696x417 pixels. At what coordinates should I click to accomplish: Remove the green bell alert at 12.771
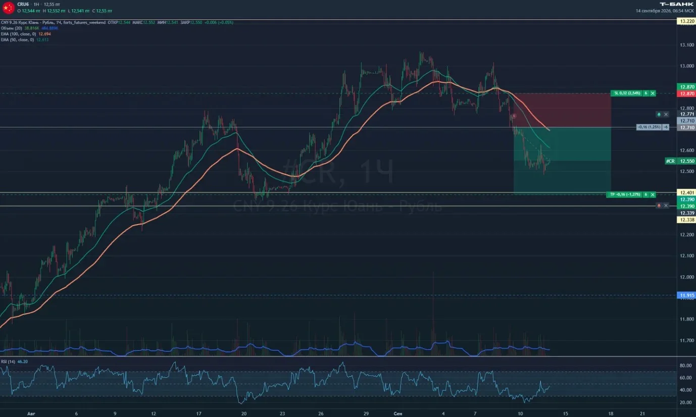coord(666,115)
